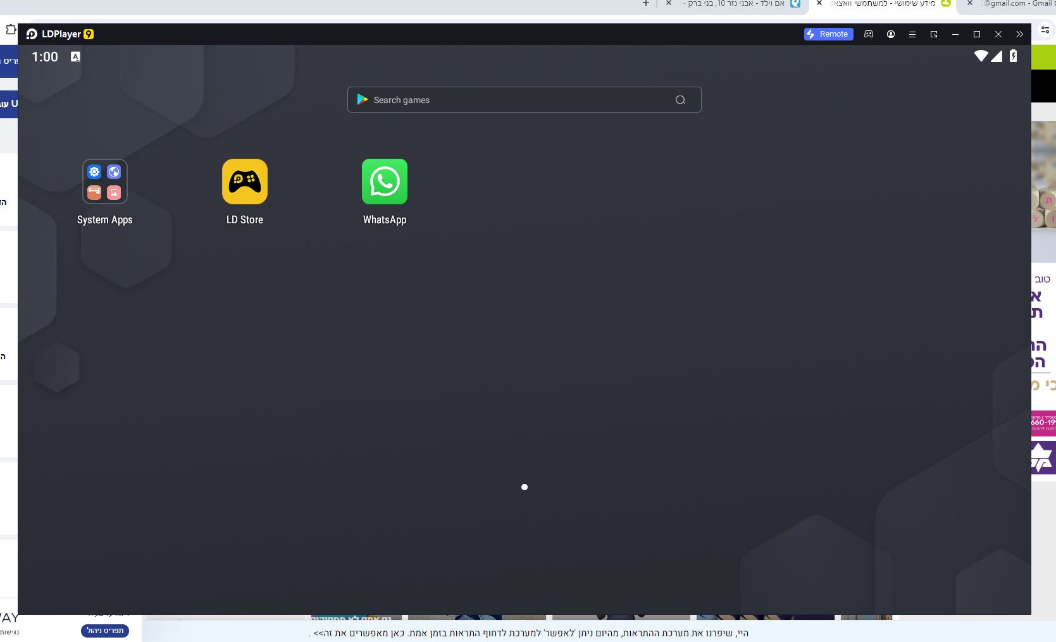
Task: Click the 'כאן מאפשרים את זה' notification link
Action: click(359, 633)
